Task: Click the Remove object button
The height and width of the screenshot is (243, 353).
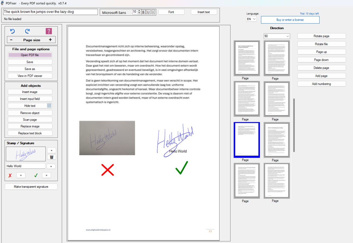Action: coord(30,113)
